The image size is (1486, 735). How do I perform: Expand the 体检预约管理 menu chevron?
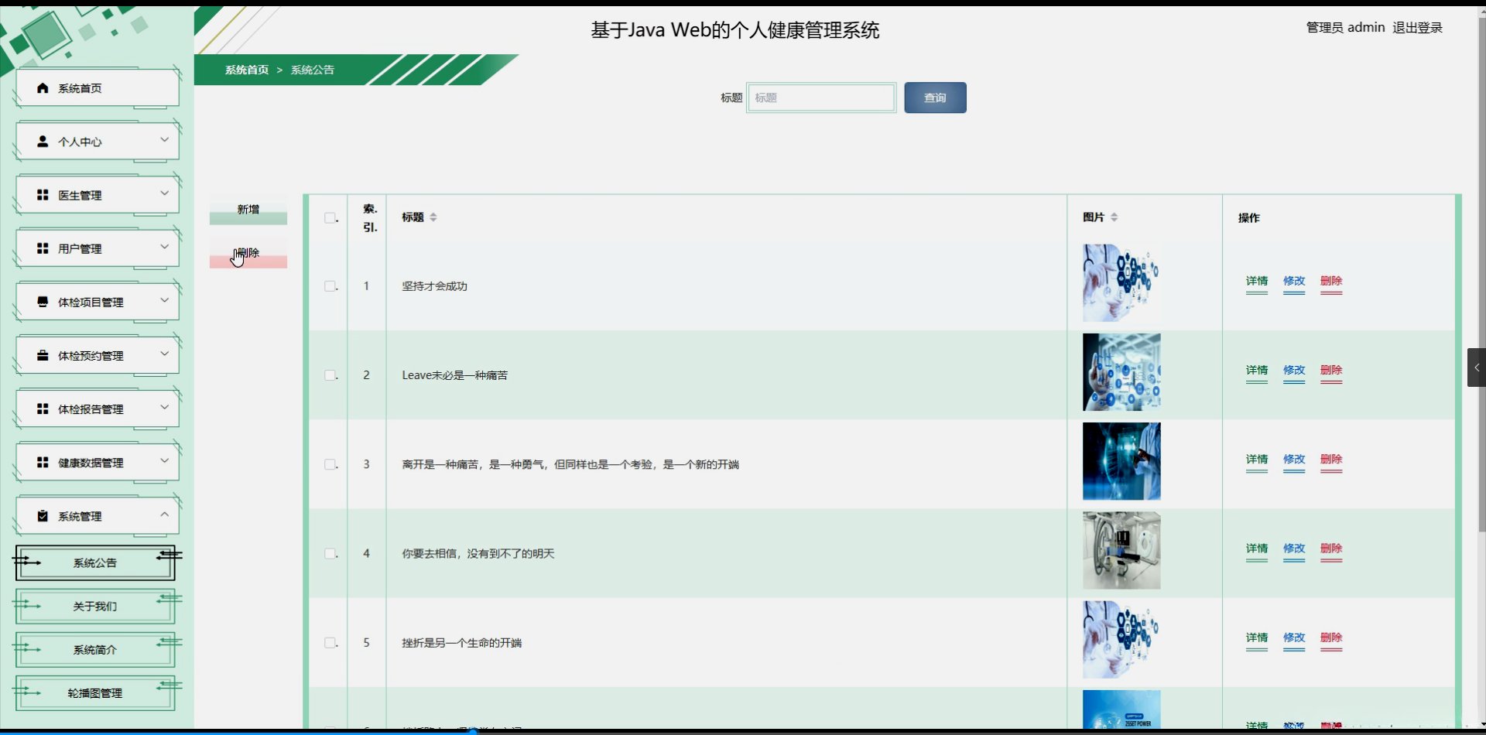164,354
